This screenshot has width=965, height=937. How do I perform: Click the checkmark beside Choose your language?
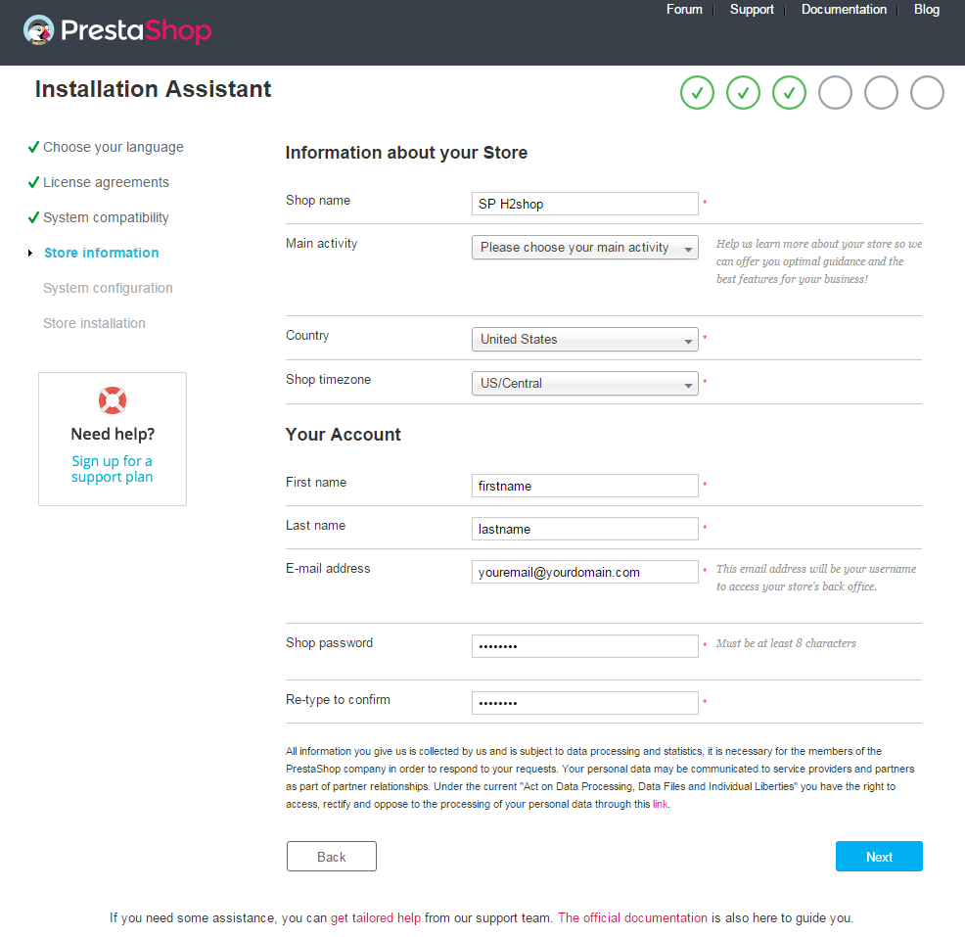tap(33, 147)
